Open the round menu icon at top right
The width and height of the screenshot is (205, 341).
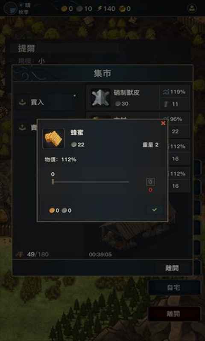pyautogui.click(x=192, y=9)
